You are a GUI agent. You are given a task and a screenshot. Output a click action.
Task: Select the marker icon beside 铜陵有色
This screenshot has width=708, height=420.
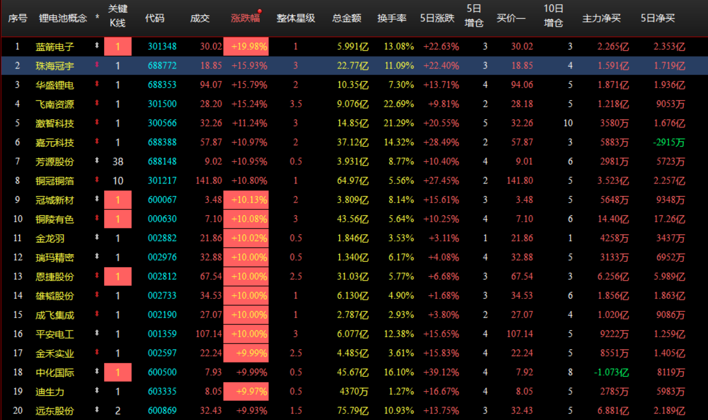point(97,218)
